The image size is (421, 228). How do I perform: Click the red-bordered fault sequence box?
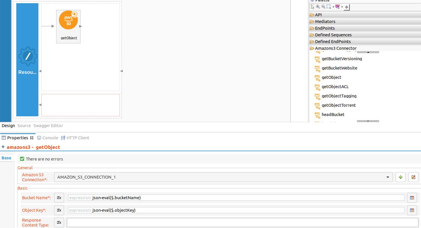tap(81, 105)
